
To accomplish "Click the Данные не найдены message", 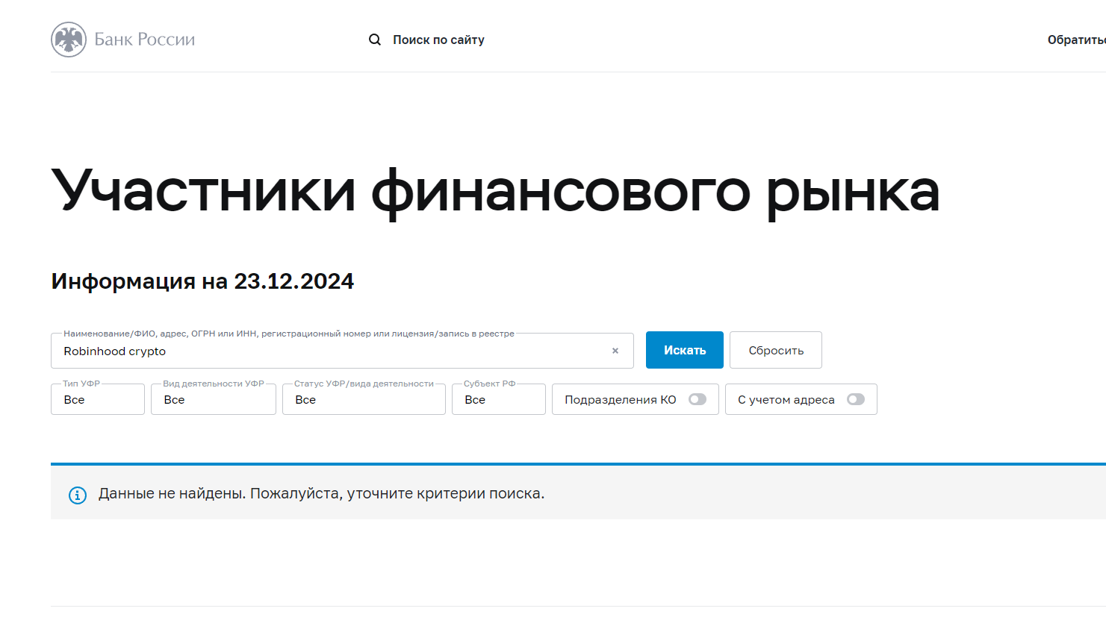I will (321, 494).
